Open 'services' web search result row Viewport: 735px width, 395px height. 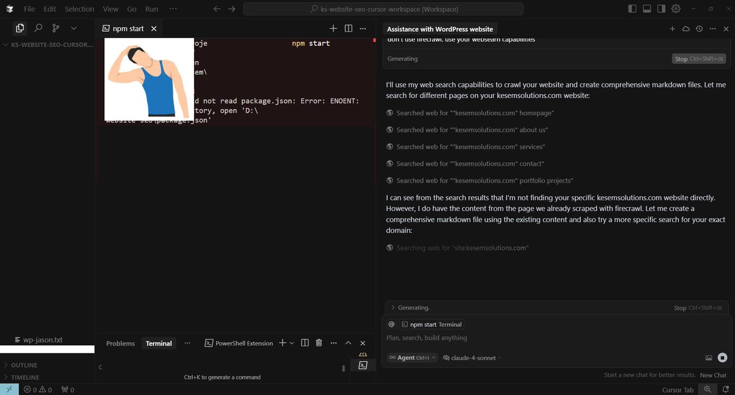pos(466,147)
